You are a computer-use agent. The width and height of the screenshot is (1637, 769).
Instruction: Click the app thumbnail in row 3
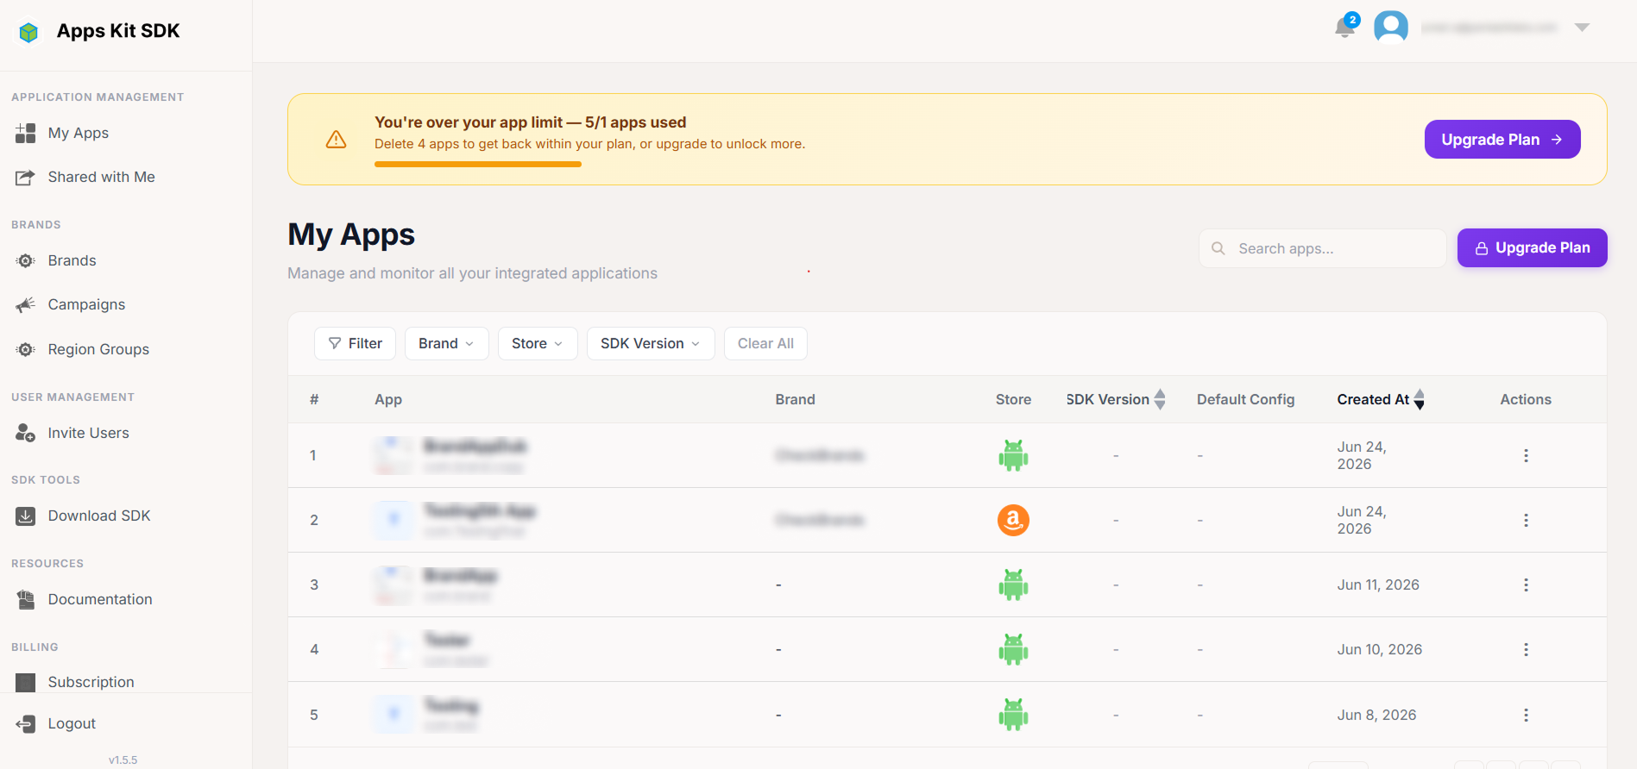pos(393,585)
